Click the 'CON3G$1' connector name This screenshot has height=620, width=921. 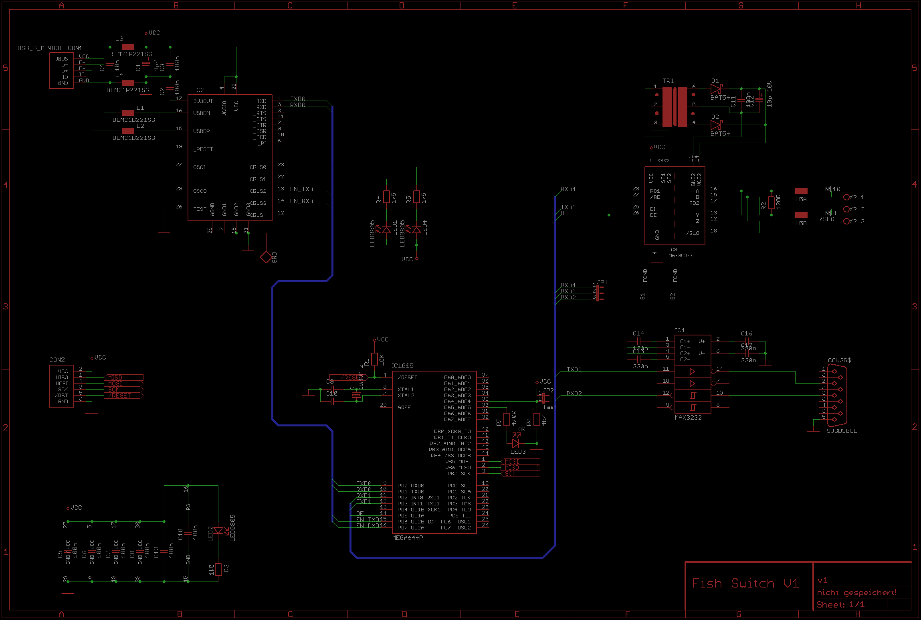pyautogui.click(x=842, y=360)
